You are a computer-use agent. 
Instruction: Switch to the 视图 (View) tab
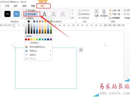click(x=33, y=6)
